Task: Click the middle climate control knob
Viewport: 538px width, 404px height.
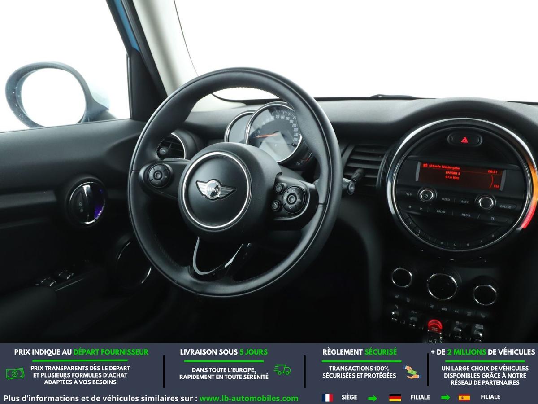Action: [442, 286]
